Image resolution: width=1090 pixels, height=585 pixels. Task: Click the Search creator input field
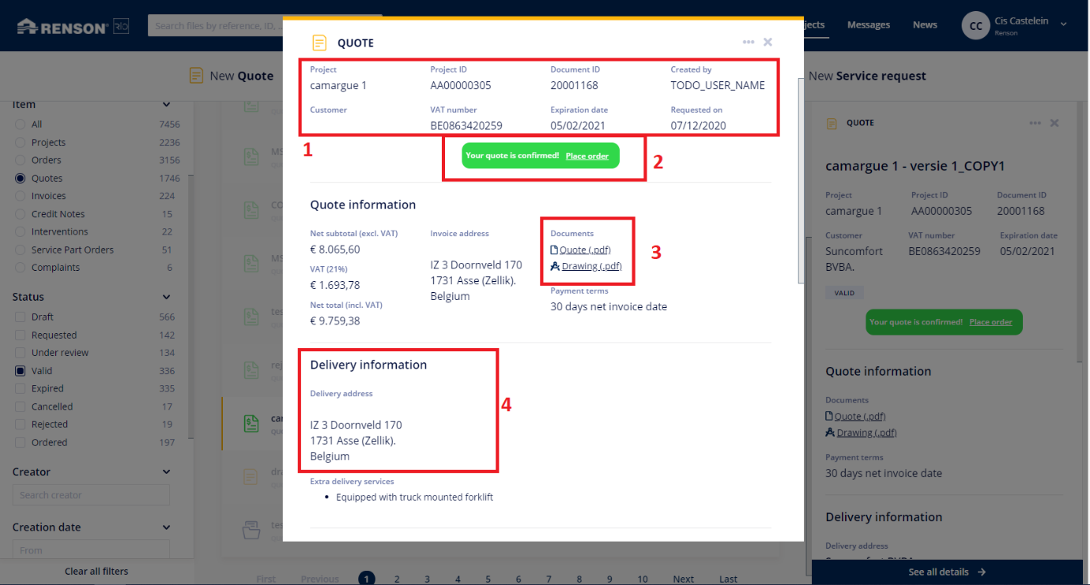click(91, 495)
